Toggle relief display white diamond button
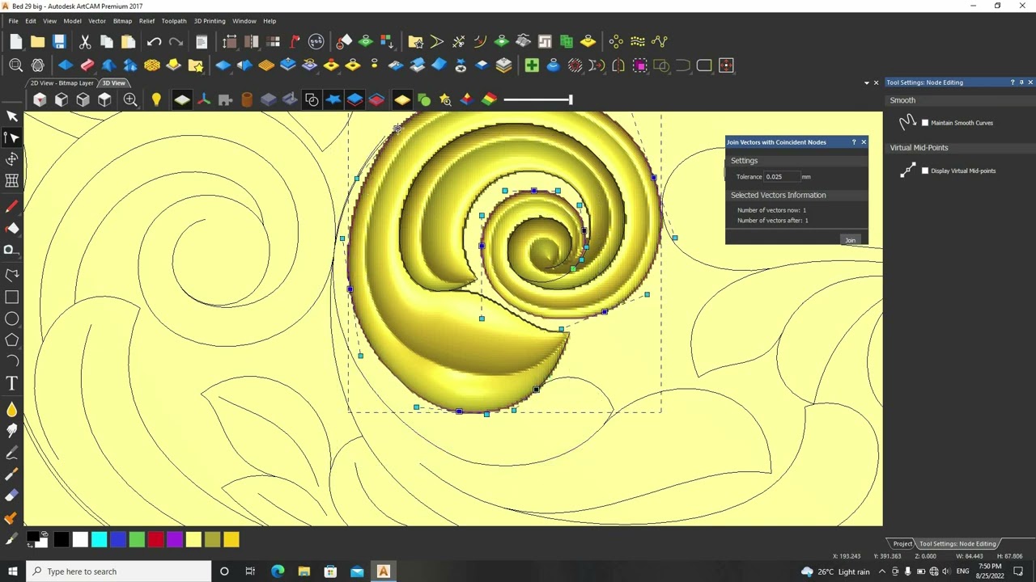Screen dimensions: 1036x582 pyautogui.click(x=182, y=99)
